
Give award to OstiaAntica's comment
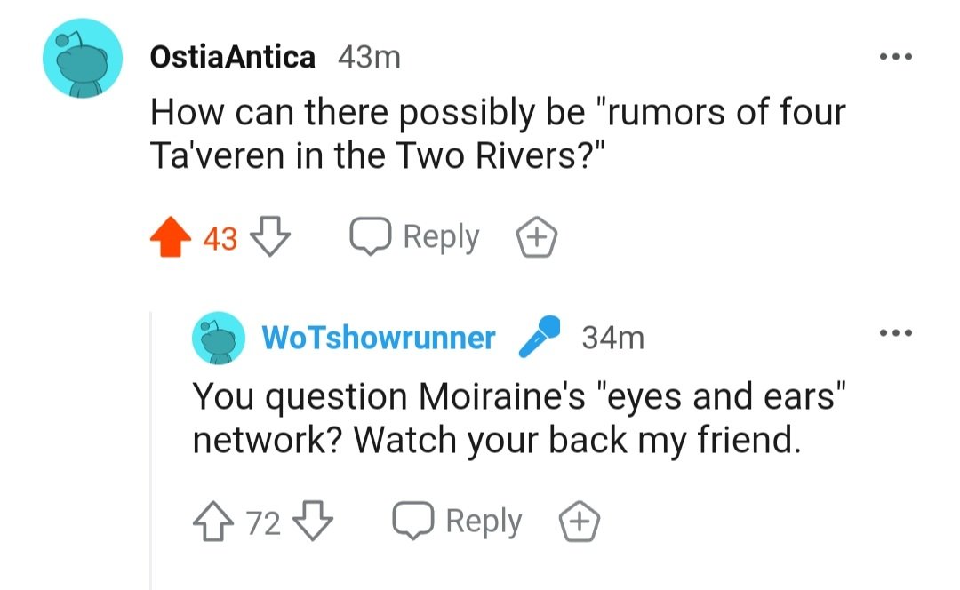tap(538, 238)
